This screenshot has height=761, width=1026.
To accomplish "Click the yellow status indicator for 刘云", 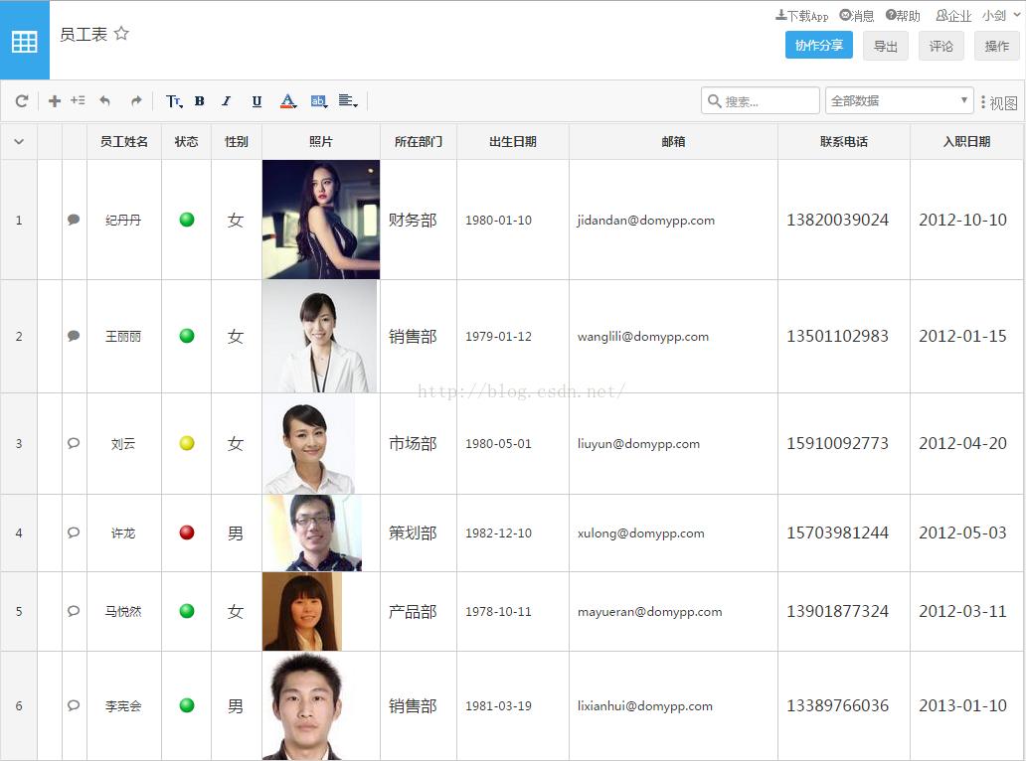I will (186, 443).
